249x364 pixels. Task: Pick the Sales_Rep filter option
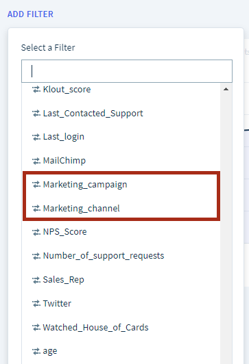click(x=121, y=279)
